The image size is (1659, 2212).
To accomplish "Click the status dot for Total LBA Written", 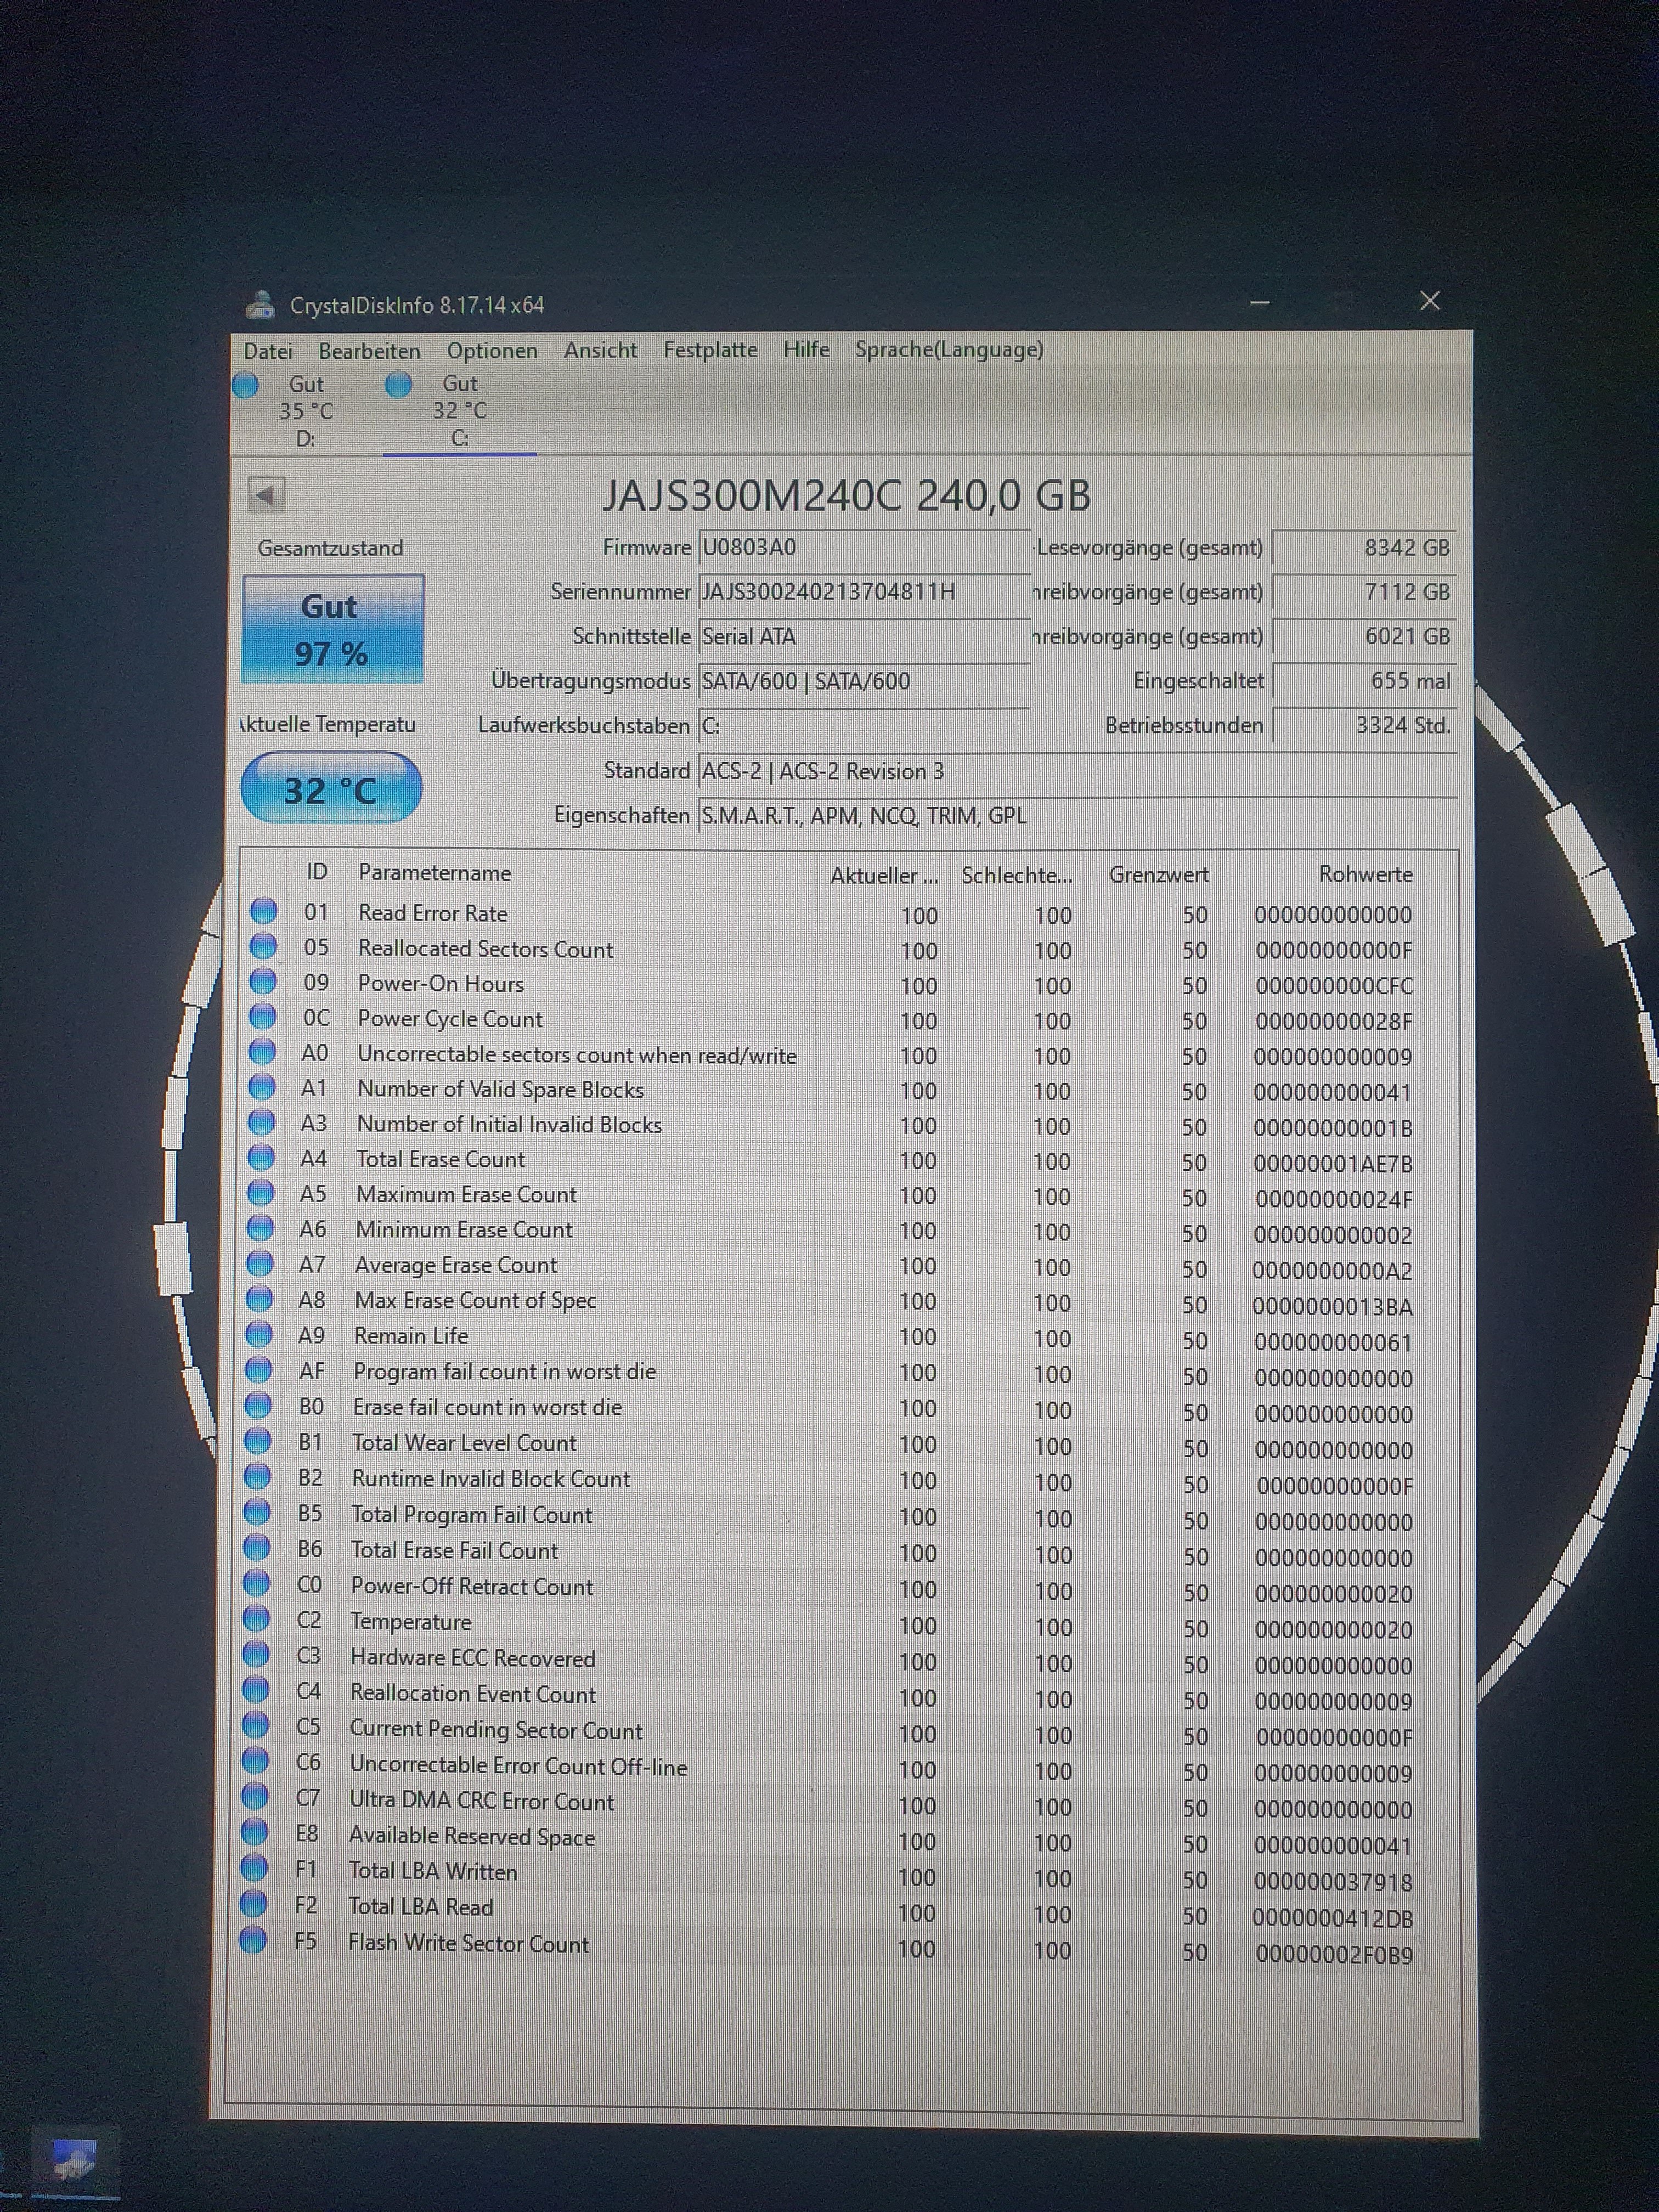I will [x=254, y=1869].
